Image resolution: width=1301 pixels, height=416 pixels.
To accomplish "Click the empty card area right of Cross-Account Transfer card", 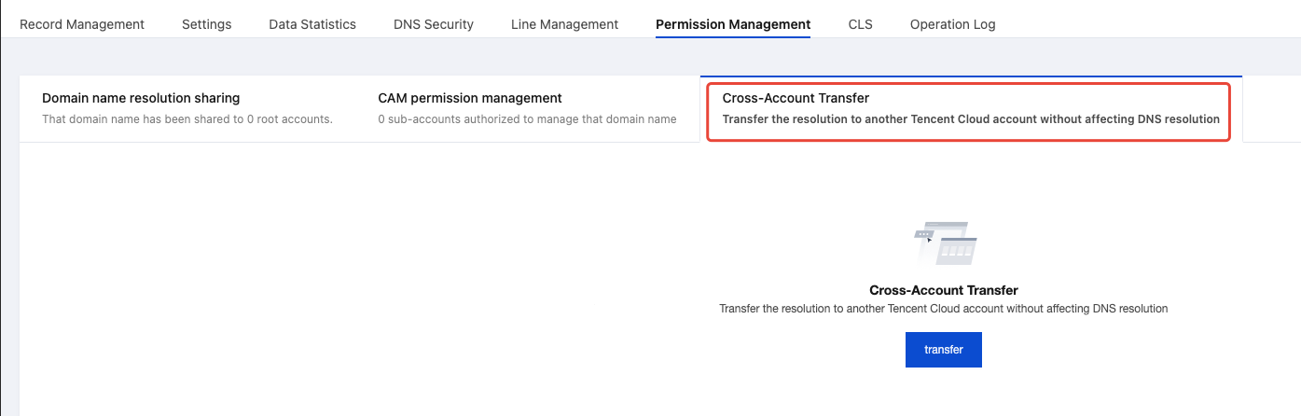I will tap(1270, 109).
